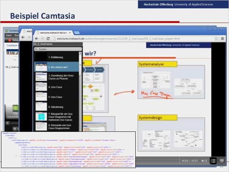Select chapter 6. Gliederung

click(57, 107)
